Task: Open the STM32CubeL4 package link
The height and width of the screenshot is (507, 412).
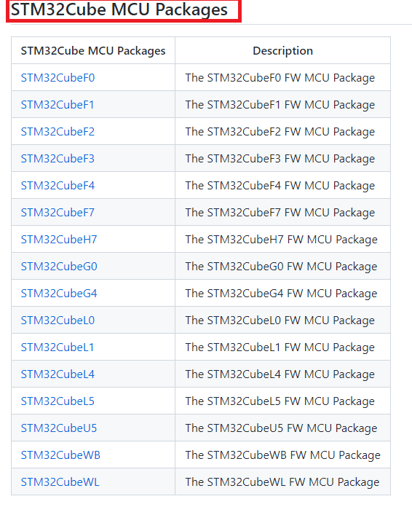Action: [x=58, y=374]
